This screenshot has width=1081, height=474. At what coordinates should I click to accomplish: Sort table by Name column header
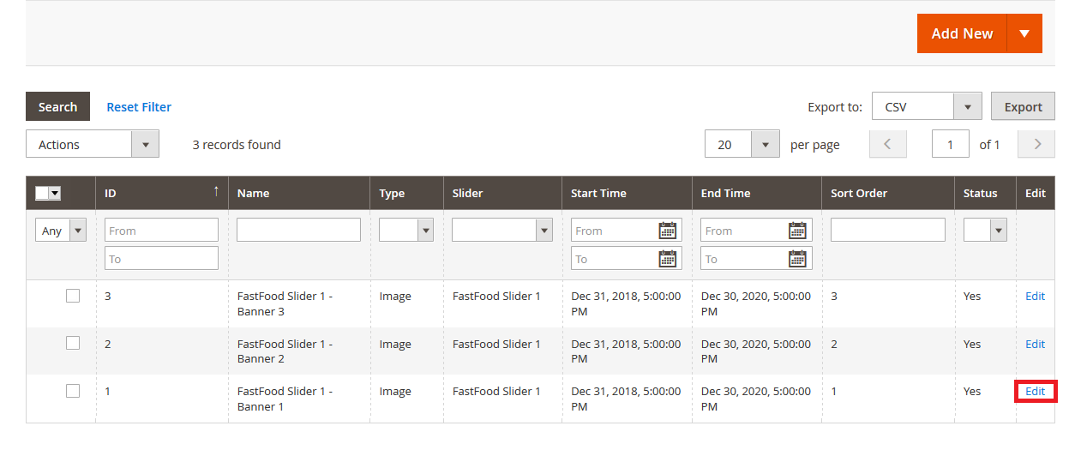pos(254,194)
